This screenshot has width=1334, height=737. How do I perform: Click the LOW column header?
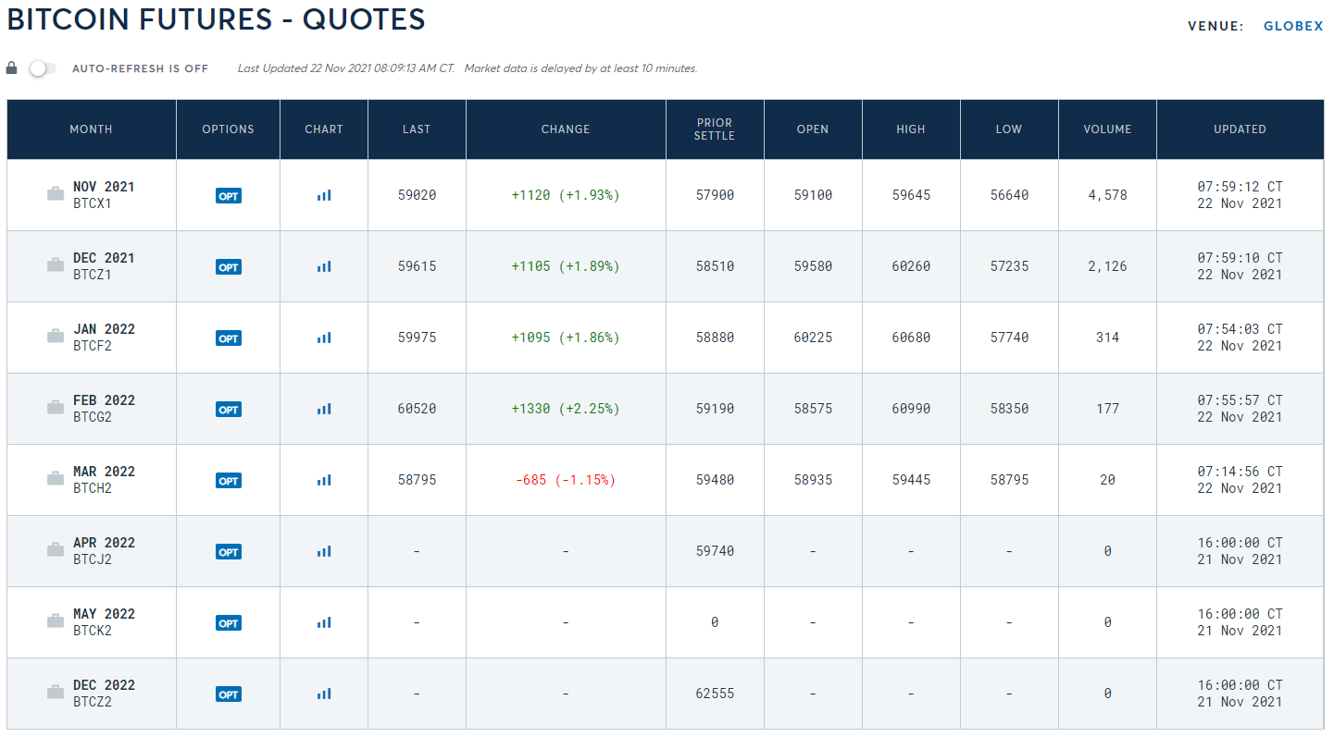[1009, 129]
